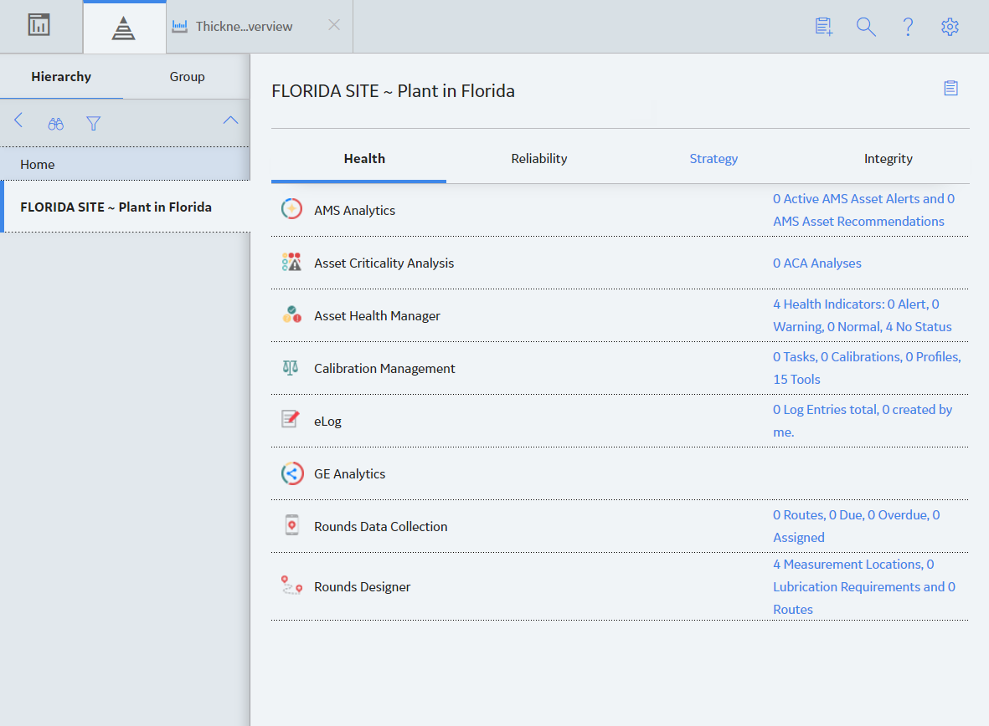Go back with the left arrow icon
The height and width of the screenshot is (726, 989).
(18, 120)
